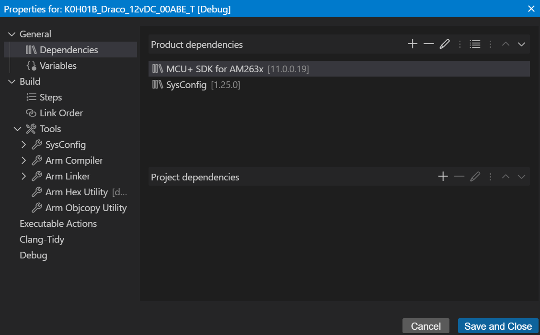The image size is (540, 335).
Task: Click Save and Close
Action: click(498, 326)
